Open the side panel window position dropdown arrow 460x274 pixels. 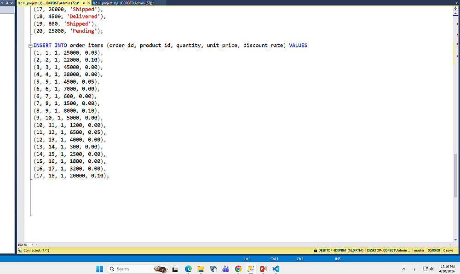(2, 3)
